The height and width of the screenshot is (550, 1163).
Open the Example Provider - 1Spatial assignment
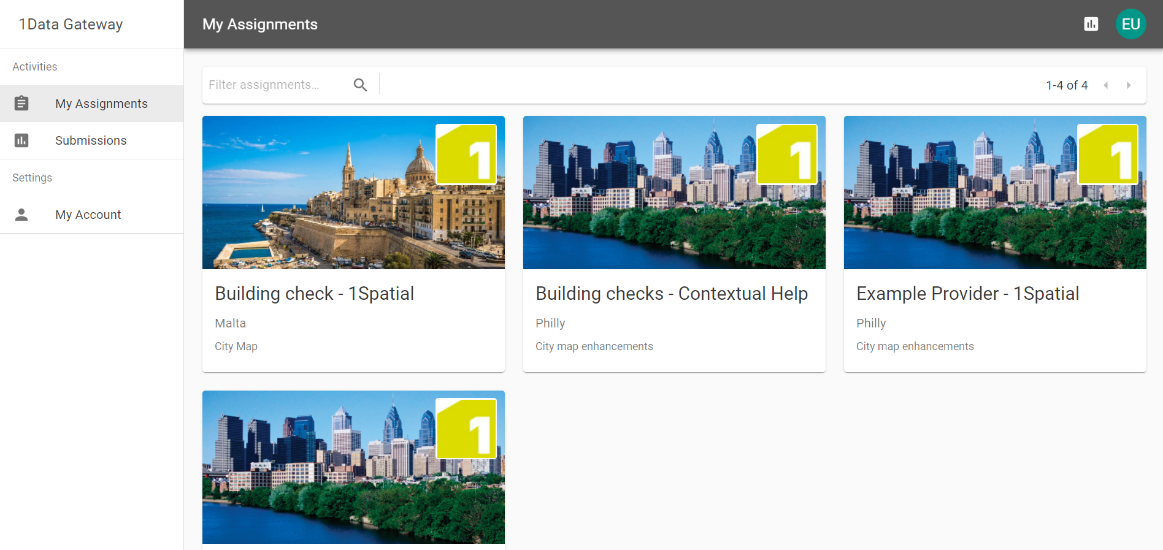point(967,294)
